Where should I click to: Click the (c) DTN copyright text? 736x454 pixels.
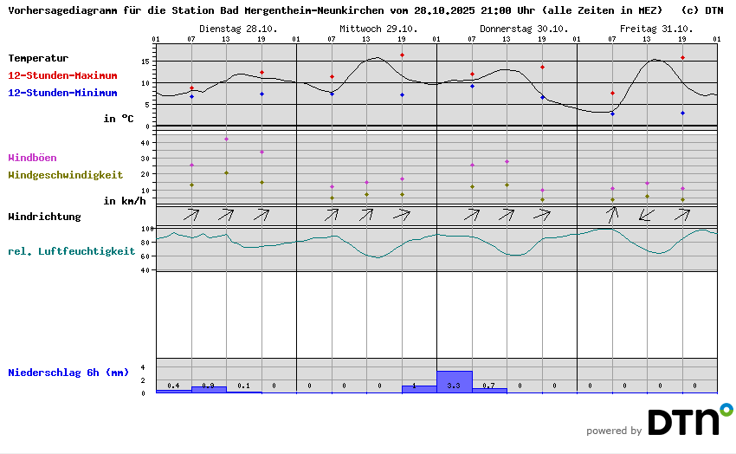702,10
